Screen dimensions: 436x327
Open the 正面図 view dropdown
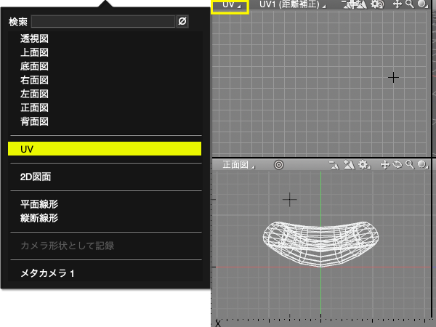click(x=239, y=165)
